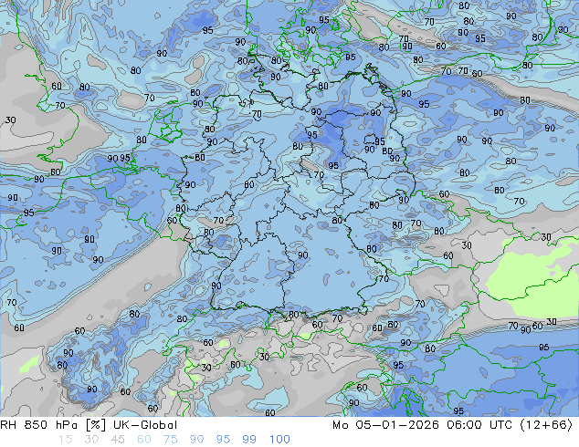
Task: Select the legend value 100
Action: pyautogui.click(x=279, y=440)
